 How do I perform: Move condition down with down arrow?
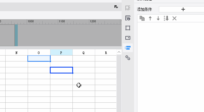pyautogui.click(x=158, y=18)
